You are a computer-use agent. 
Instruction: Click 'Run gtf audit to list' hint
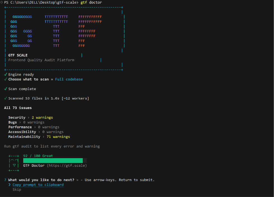coord(52,146)
